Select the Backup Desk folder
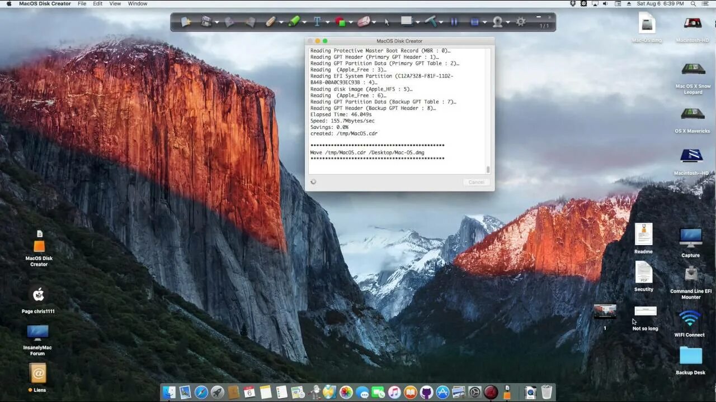This screenshot has width=716, height=402. (x=690, y=361)
